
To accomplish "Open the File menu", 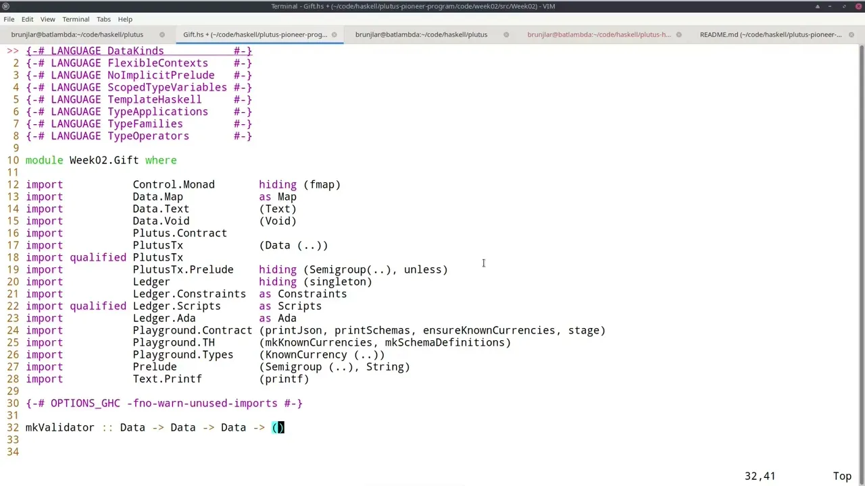I will pyautogui.click(x=9, y=19).
